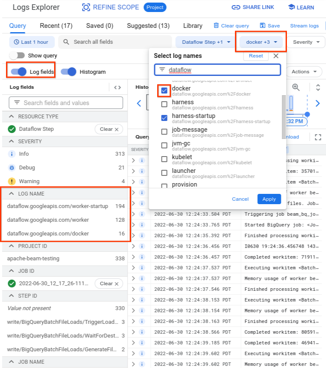
Task: Open the Actions dropdown
Action: tap(304, 72)
